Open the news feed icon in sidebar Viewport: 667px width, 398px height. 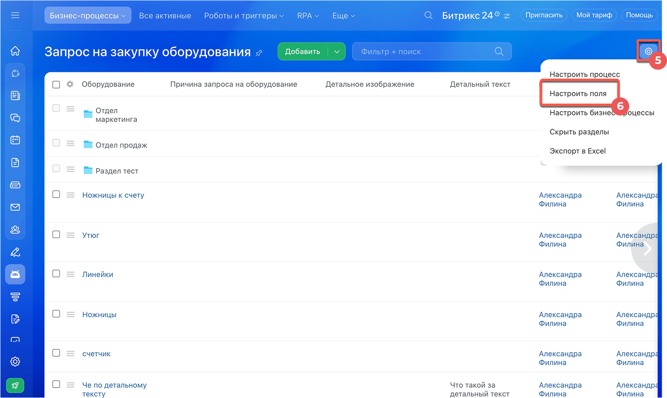point(15,96)
